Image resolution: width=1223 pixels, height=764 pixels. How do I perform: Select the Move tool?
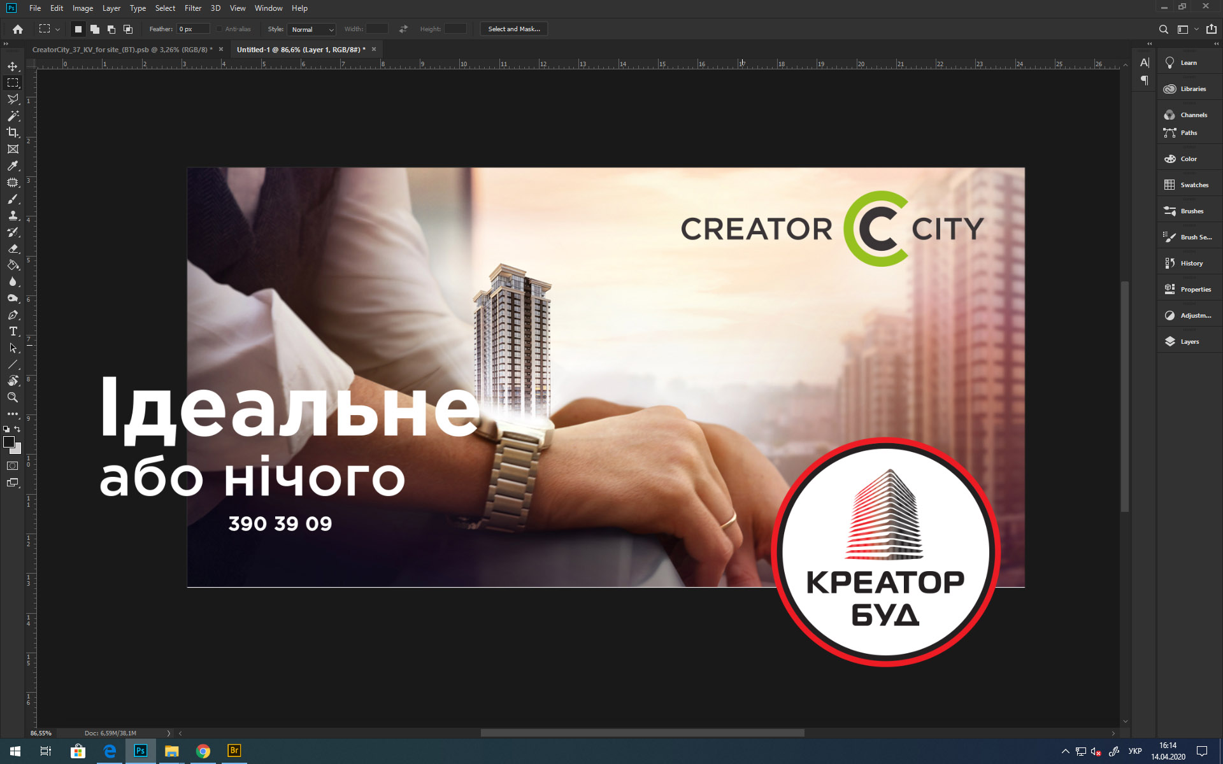(x=13, y=66)
